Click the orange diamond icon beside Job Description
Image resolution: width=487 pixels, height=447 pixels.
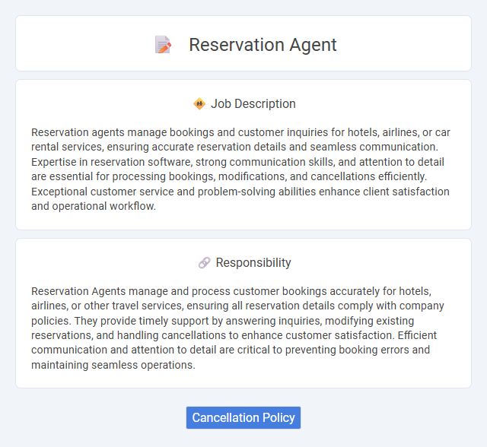[199, 103]
